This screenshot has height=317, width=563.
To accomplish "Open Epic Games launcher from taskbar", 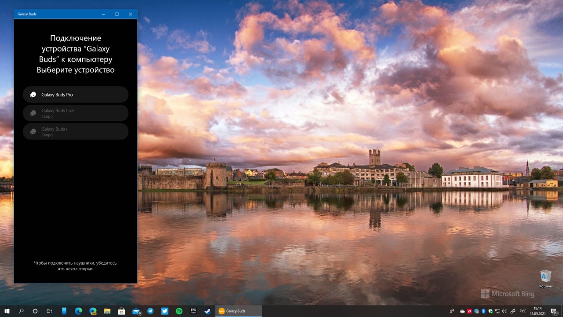I will pos(193,311).
